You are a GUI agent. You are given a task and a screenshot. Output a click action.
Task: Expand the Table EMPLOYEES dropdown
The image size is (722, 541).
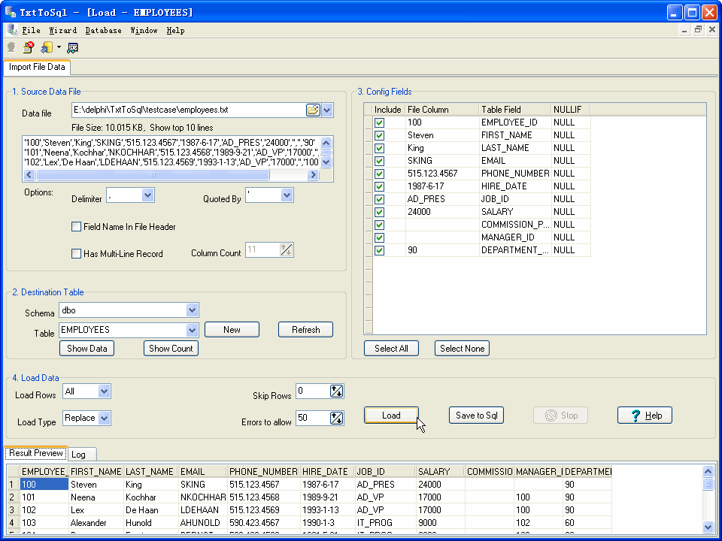(x=192, y=330)
